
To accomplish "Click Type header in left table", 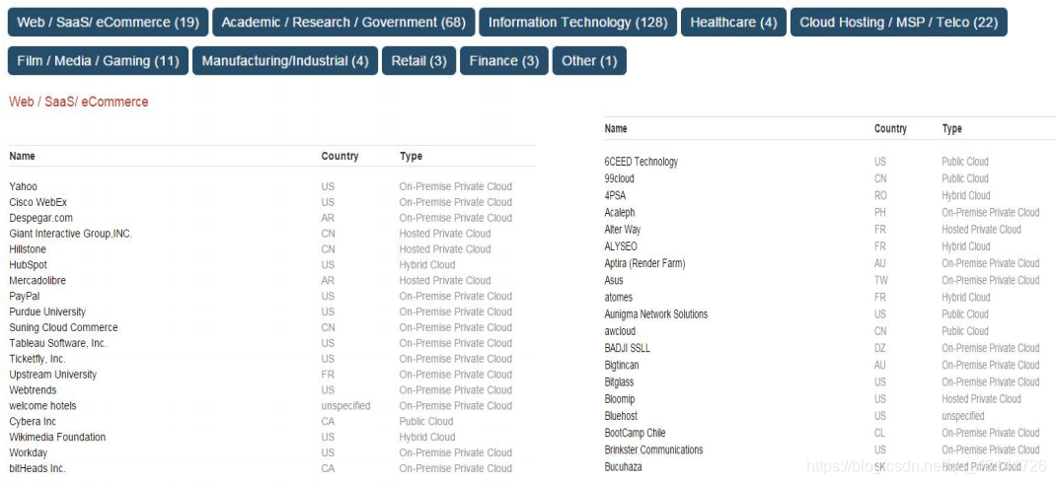I will (411, 156).
